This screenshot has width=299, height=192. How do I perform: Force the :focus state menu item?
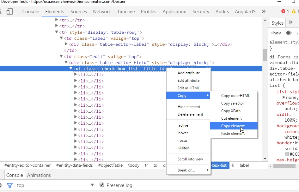(x=189, y=141)
